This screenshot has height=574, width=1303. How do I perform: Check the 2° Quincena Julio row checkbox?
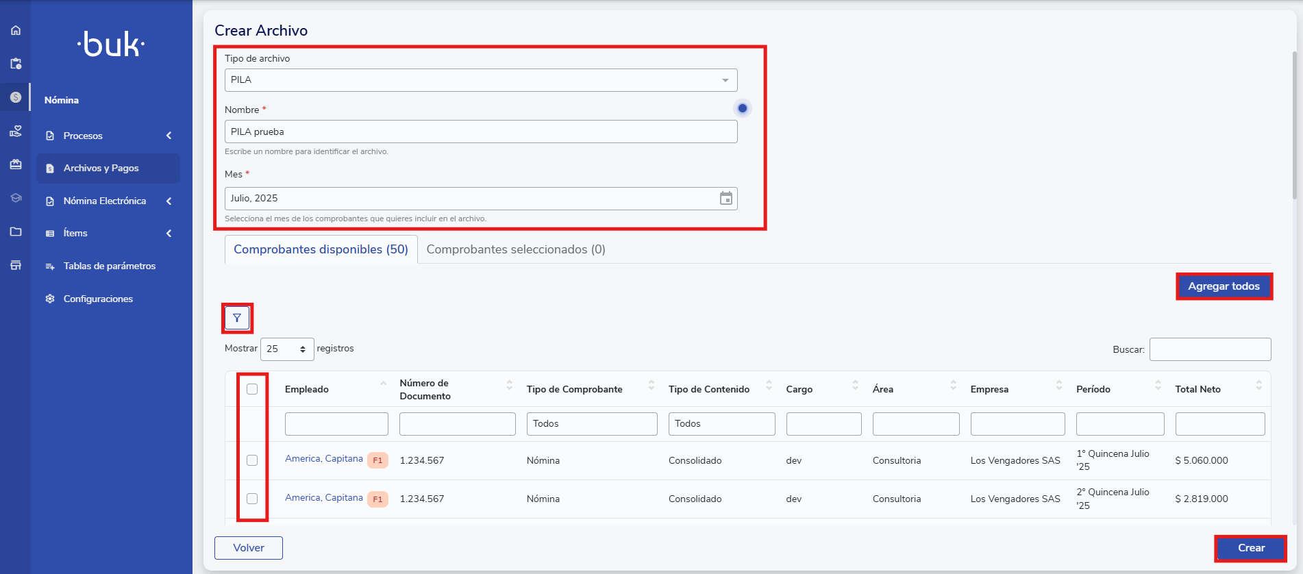252,499
